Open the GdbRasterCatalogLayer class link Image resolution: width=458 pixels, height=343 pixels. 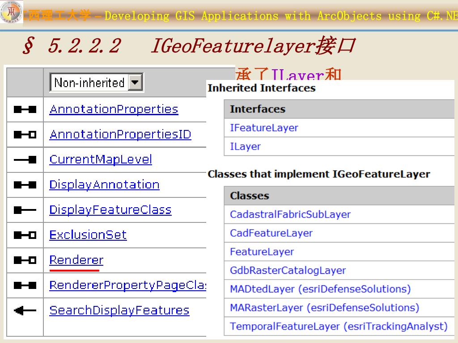pos(288,270)
